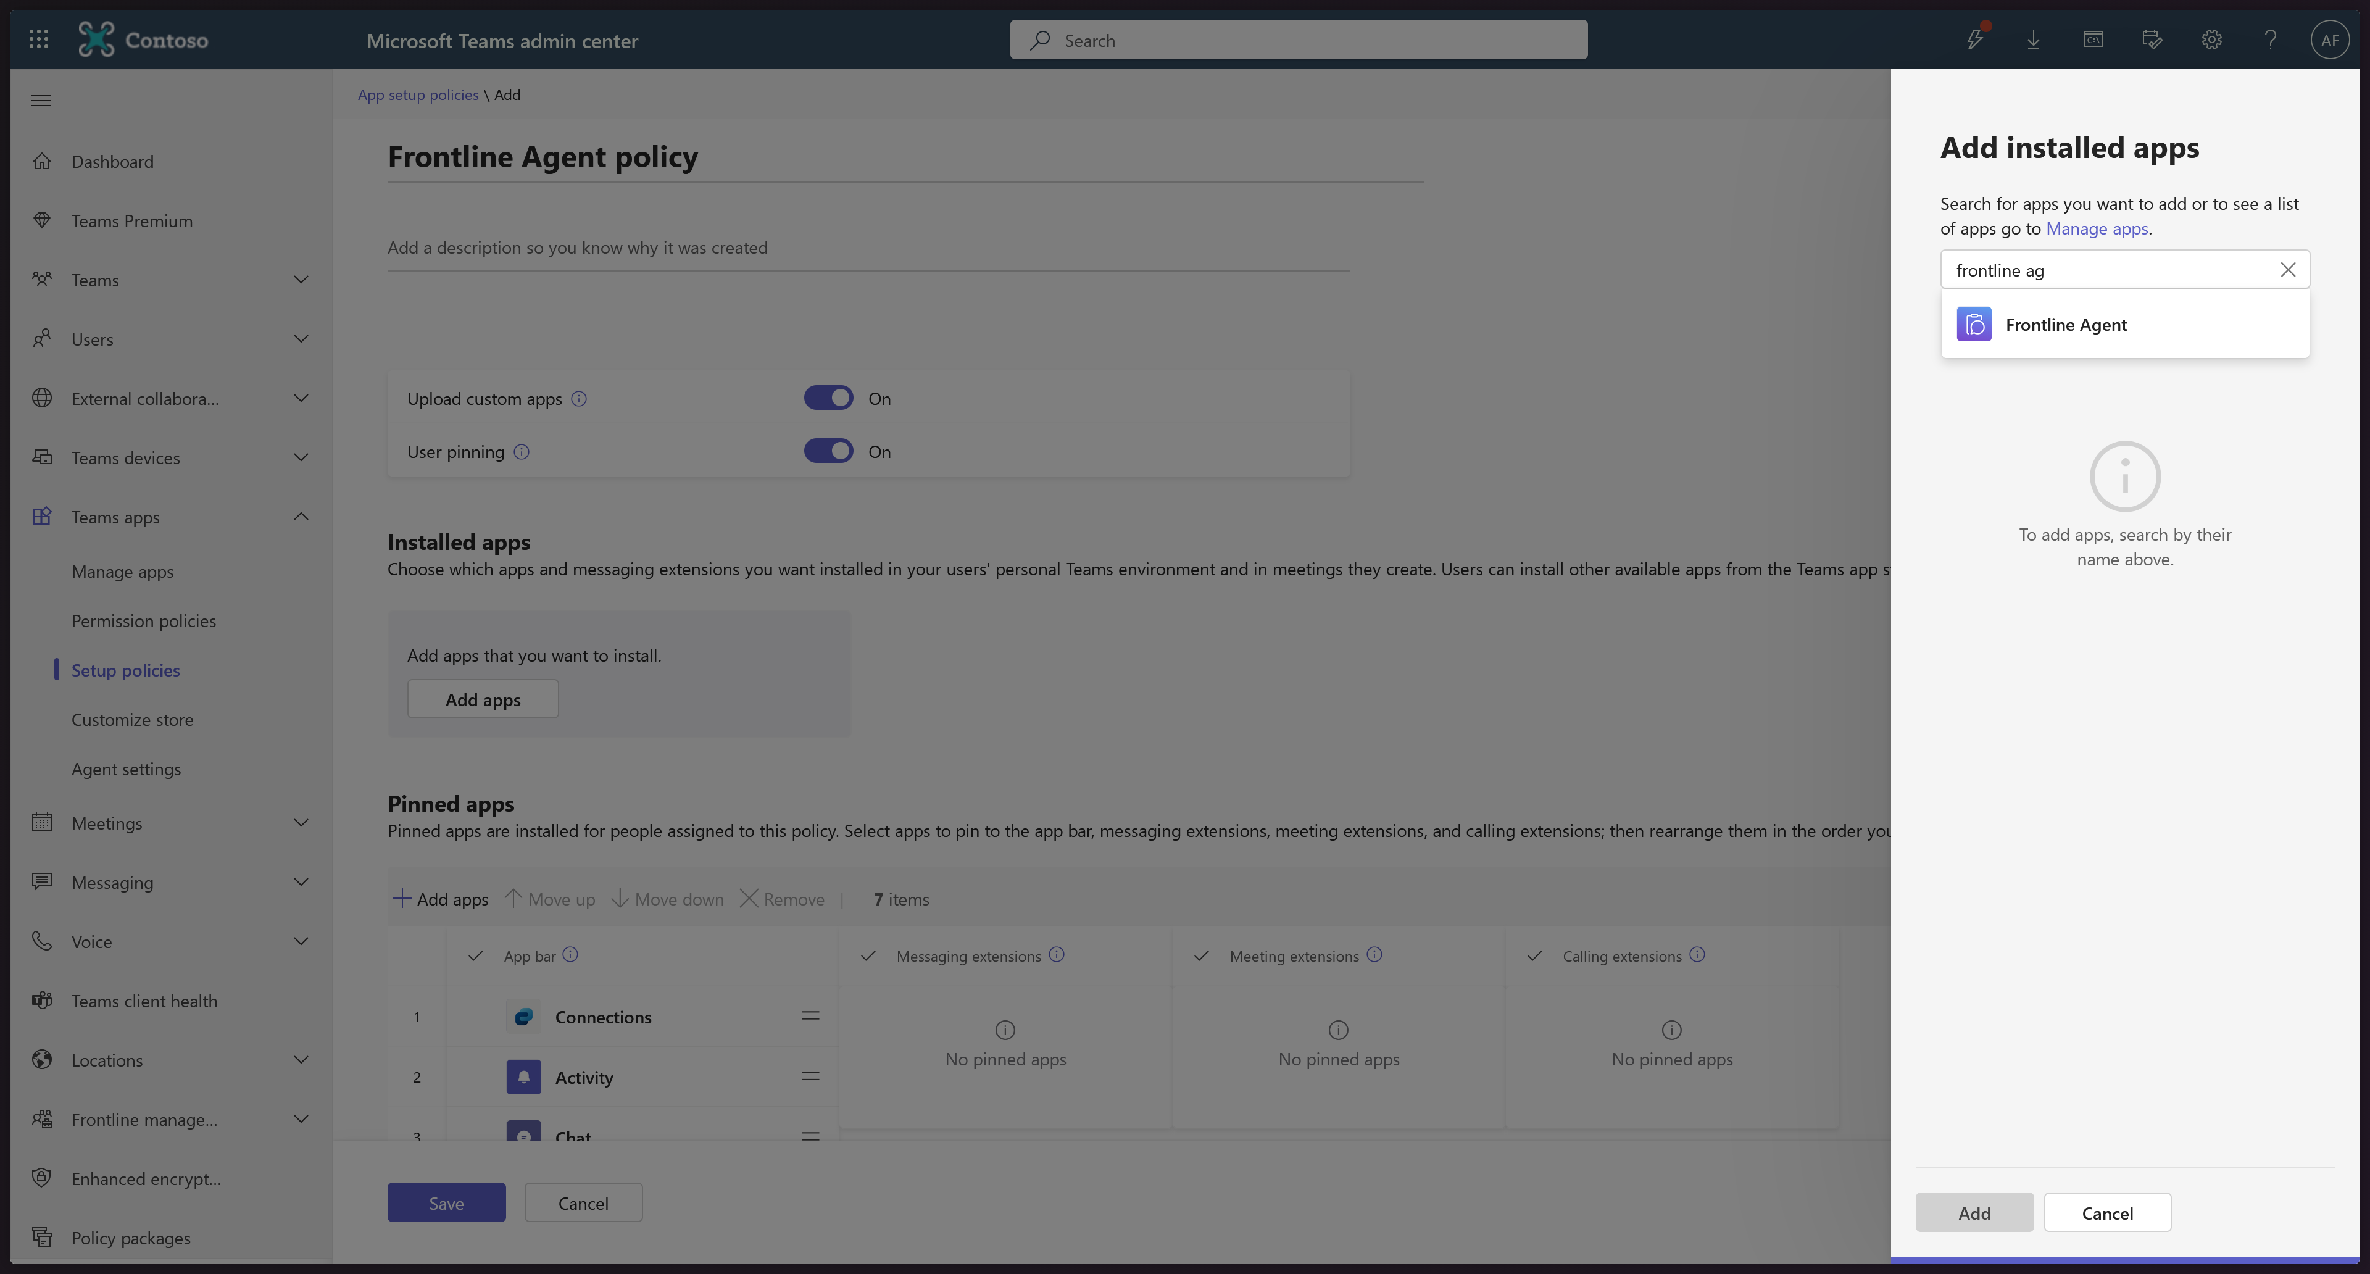
Task: Click the settings gear in header
Action: coord(2211,40)
